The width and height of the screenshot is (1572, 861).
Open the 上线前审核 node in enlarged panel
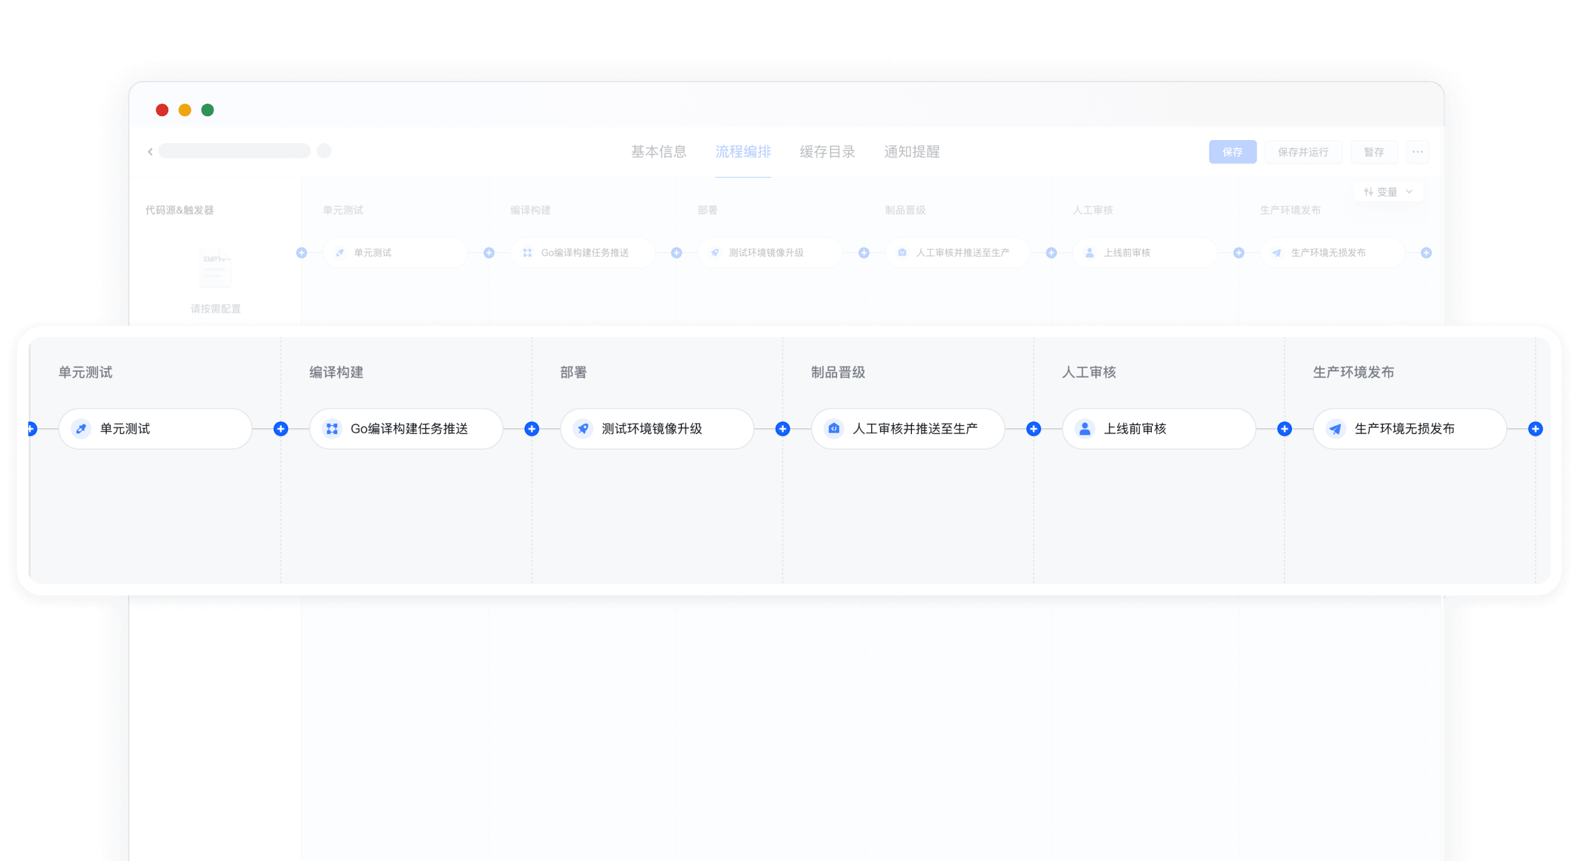(1159, 429)
